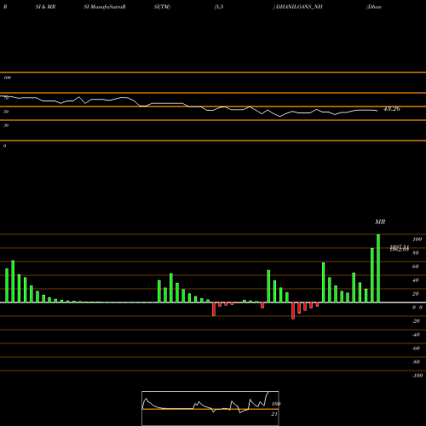Click the 100 label on the RSI axis
Screen dimensions: 426x426
(8, 78)
